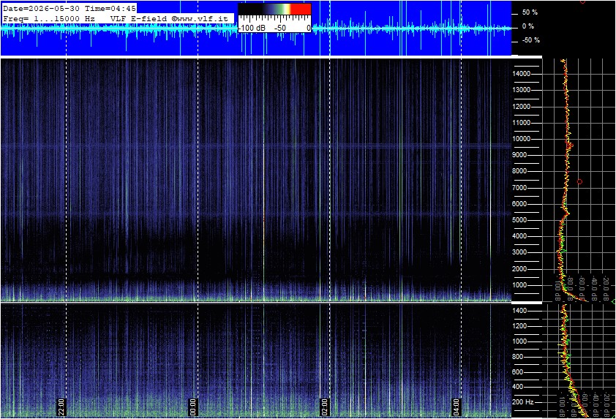Click the -50 % amplitude label
The width and height of the screenshot is (616, 419).
click(x=530, y=40)
